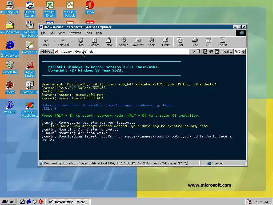273x205 pixels.
Task: Open My Computer desktop icon
Action: pyautogui.click(x=10, y=7)
